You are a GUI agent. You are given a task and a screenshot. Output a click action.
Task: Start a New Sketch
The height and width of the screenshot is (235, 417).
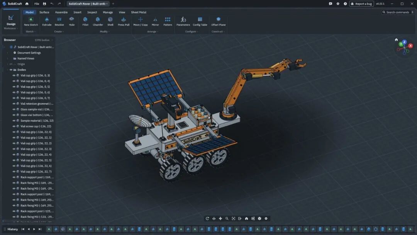[x=31, y=22]
